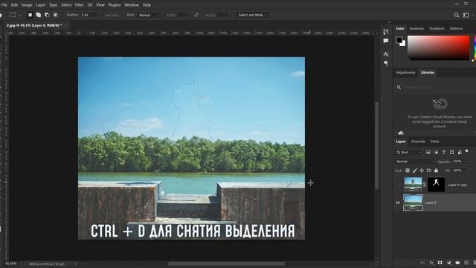Toggle the layer filtering on/off switch

point(467,151)
